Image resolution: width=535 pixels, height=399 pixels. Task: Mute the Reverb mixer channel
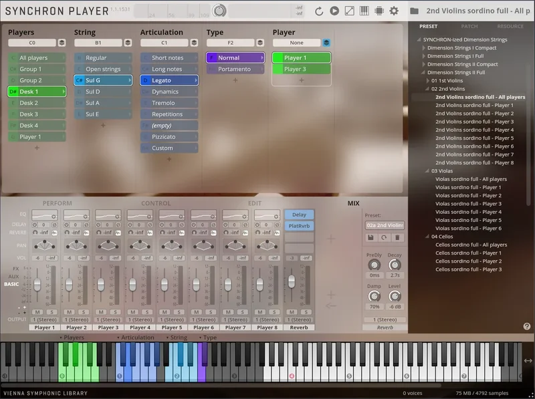click(x=292, y=311)
